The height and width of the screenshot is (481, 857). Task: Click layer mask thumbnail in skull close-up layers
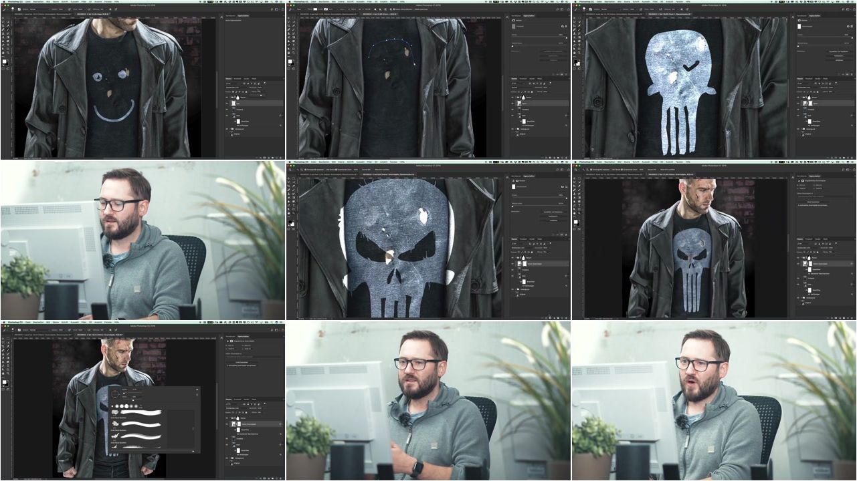(x=525, y=264)
